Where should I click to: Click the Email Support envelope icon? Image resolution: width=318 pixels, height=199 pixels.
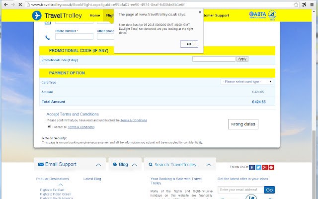(41, 164)
